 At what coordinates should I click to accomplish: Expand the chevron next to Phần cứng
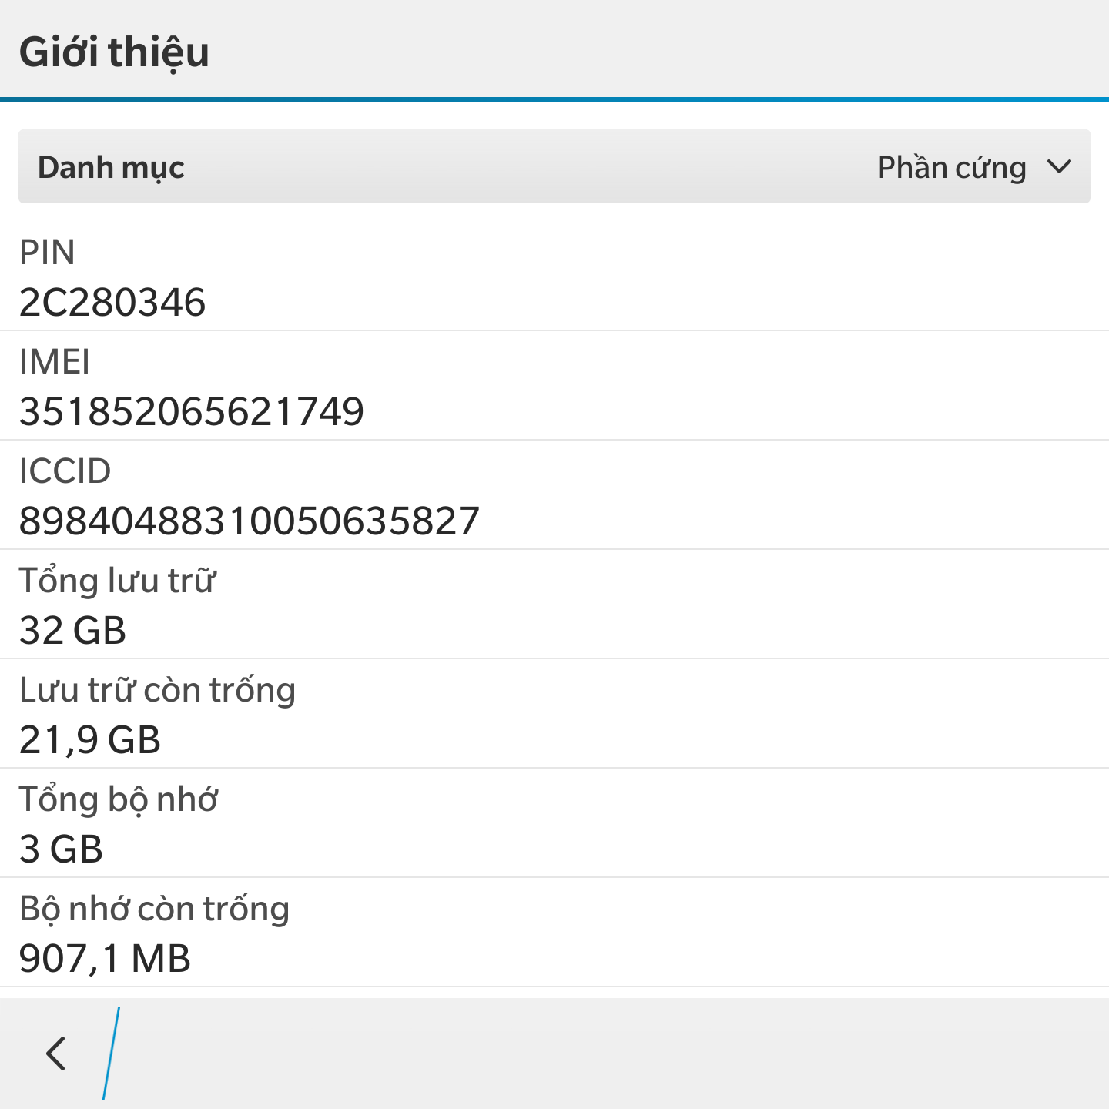click(x=1060, y=166)
